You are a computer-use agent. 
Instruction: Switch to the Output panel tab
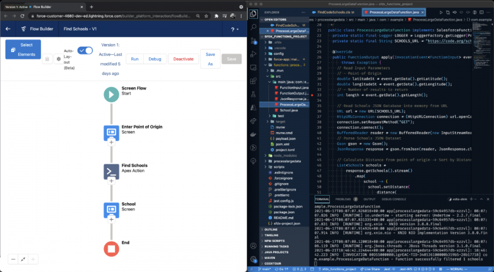[x=369, y=199]
